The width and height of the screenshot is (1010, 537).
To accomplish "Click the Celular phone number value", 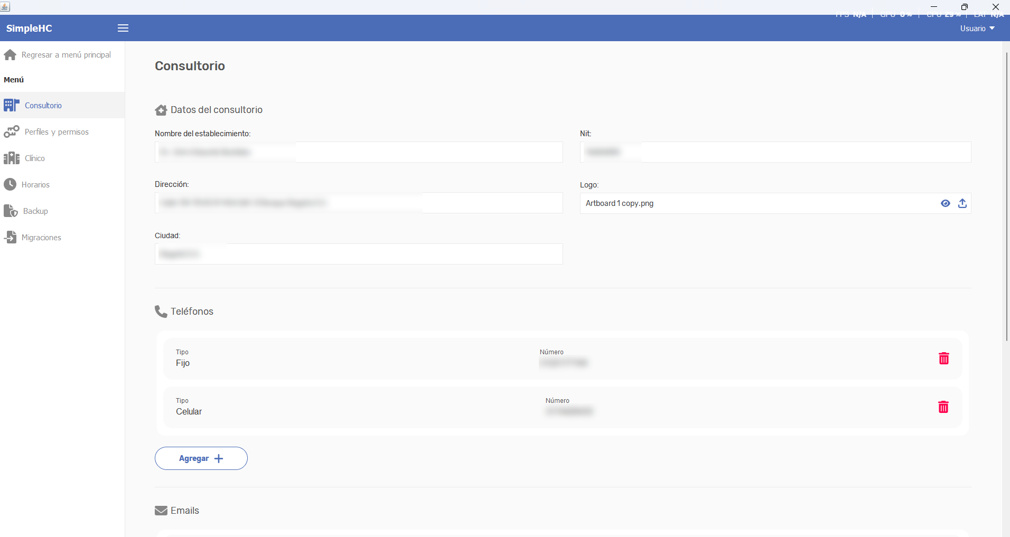I will click(x=569, y=411).
